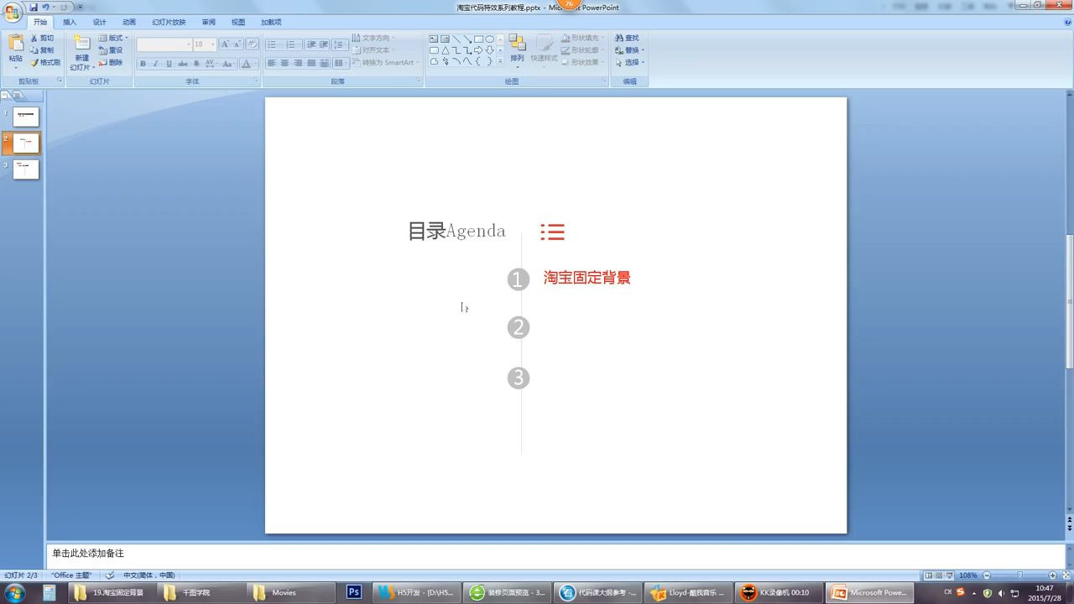The height and width of the screenshot is (604, 1074).
Task: Open the Font dialog launcher
Action: (256, 81)
